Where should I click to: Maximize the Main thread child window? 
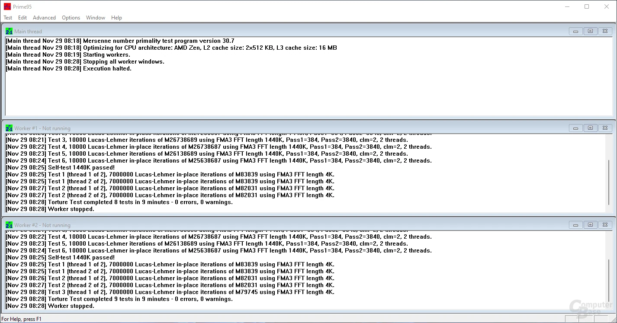point(590,31)
